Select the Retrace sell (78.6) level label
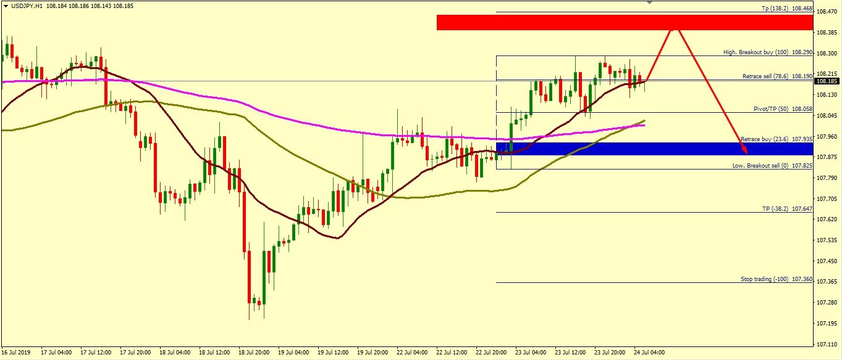The width and height of the screenshot is (842, 360). click(777, 76)
